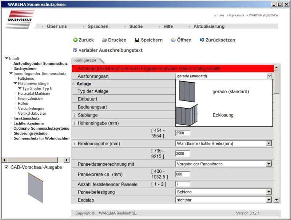
Task: Click the Home link
Action: point(220,15)
